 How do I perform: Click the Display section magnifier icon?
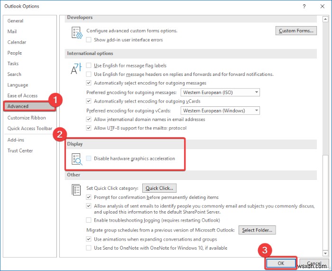77,159
